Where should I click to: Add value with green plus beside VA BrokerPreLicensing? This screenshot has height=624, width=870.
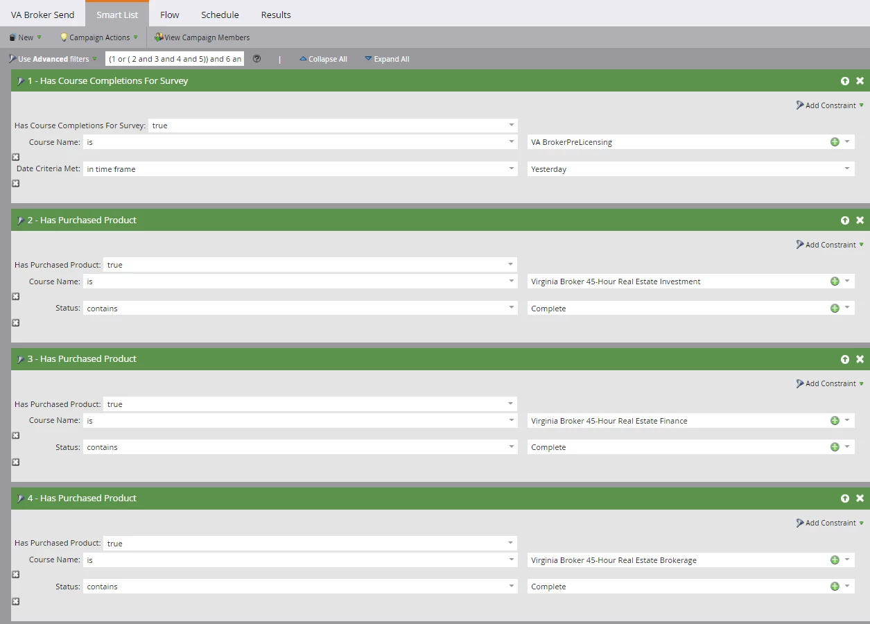point(835,142)
